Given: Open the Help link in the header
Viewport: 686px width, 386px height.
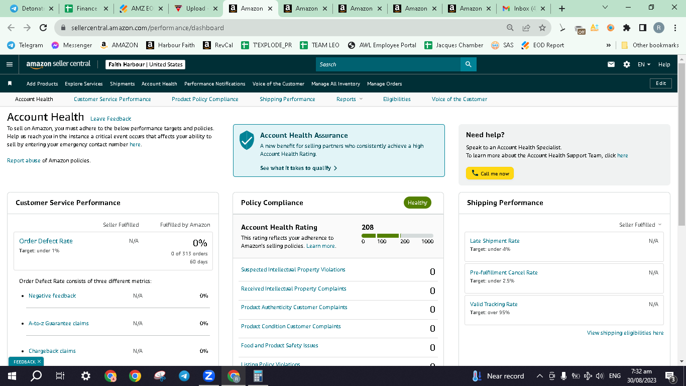Looking at the screenshot, I should point(664,64).
